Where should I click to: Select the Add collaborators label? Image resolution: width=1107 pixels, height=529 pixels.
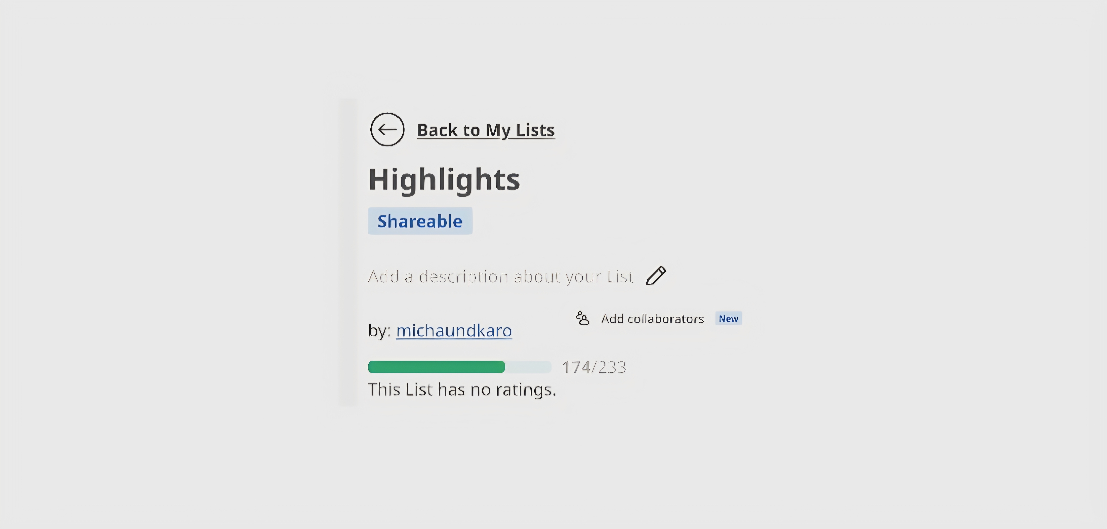pos(652,319)
